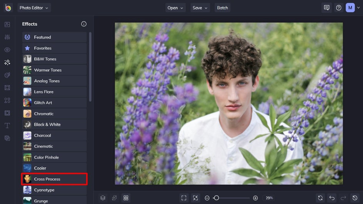Open the Artsy palette sidebar icon
Image resolution: width=363 pixels, height=204 pixels.
click(x=7, y=75)
